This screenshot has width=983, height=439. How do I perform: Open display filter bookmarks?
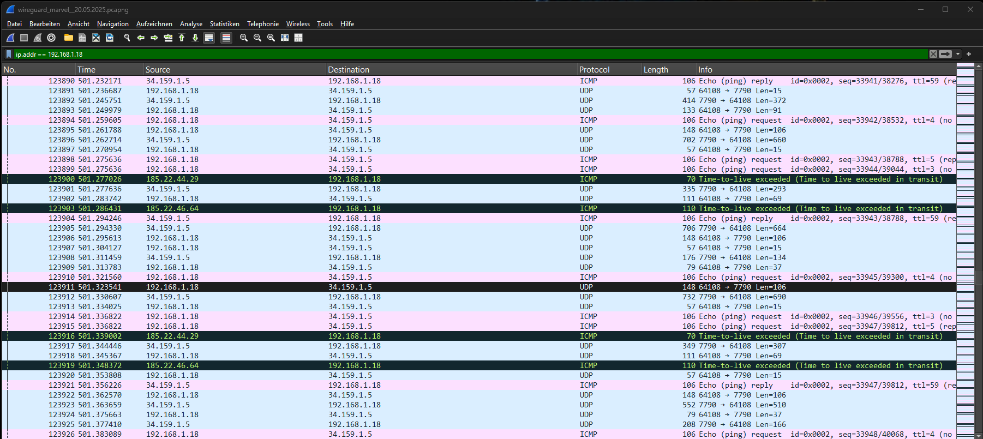(9, 54)
